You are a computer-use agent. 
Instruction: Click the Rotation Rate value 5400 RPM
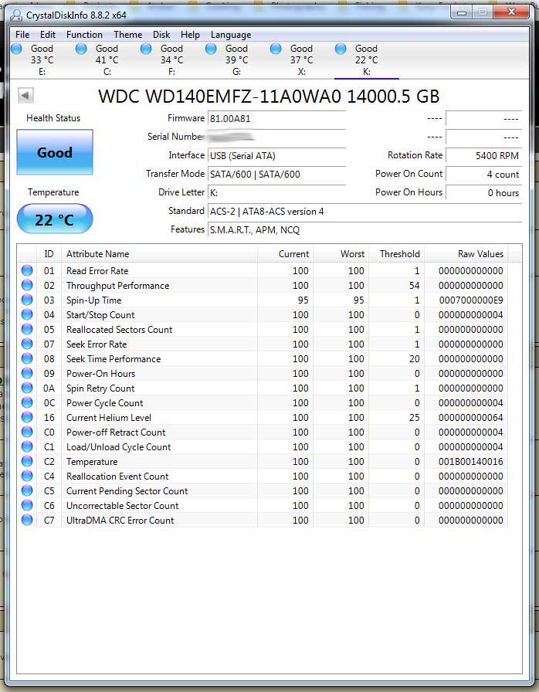pos(483,155)
